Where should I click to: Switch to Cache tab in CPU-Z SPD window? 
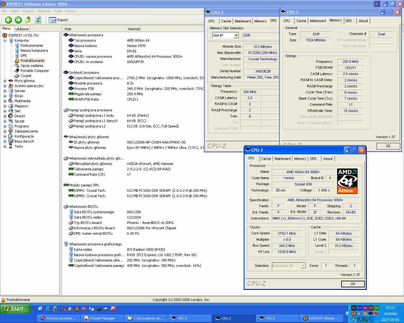click(226, 21)
